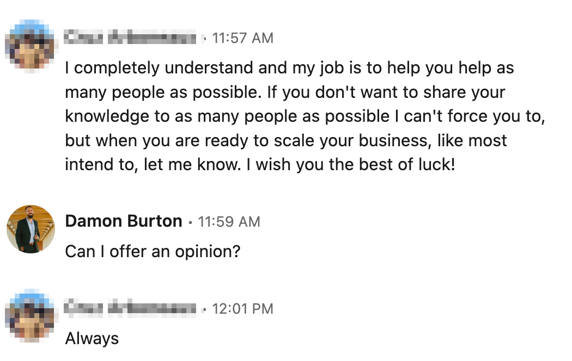Screen dimensions: 572x361
Task: Click the line starting "I completely understand"
Action: pos(290,68)
